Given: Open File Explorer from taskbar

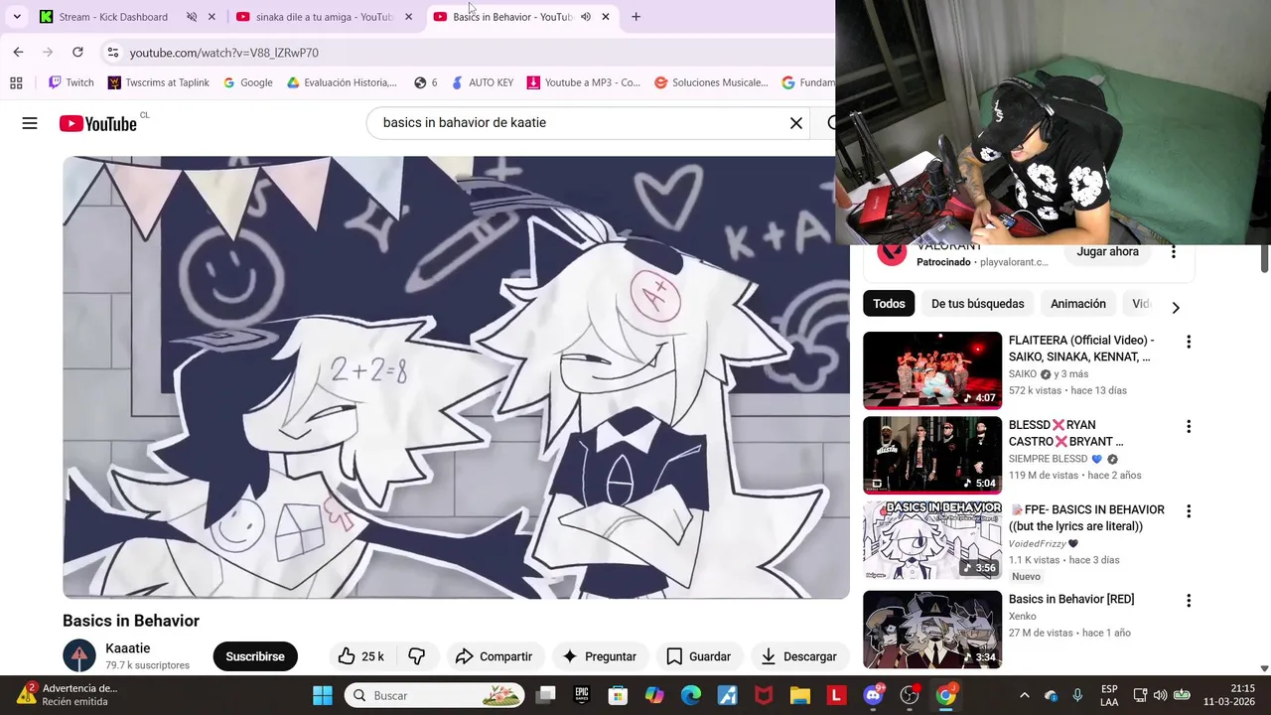Looking at the screenshot, I should point(800,695).
